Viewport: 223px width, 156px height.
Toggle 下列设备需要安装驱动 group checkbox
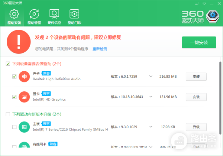coord(8,64)
